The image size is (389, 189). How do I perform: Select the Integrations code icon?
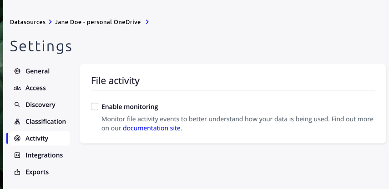[x=17, y=155]
